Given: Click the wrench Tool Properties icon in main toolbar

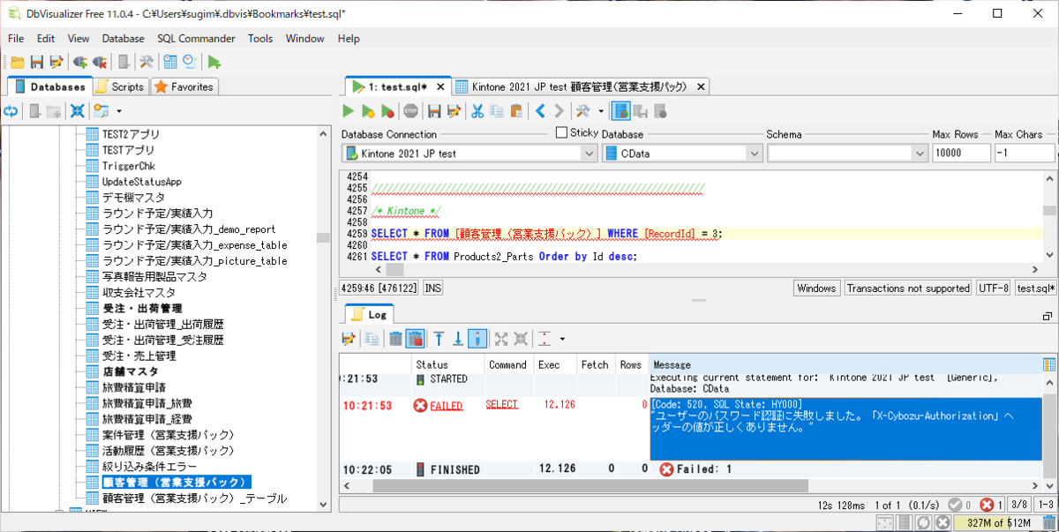Looking at the screenshot, I should (146, 62).
